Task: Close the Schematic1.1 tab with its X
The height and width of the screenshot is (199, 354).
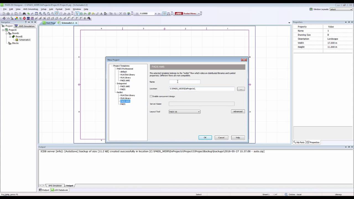Action: click(76, 23)
